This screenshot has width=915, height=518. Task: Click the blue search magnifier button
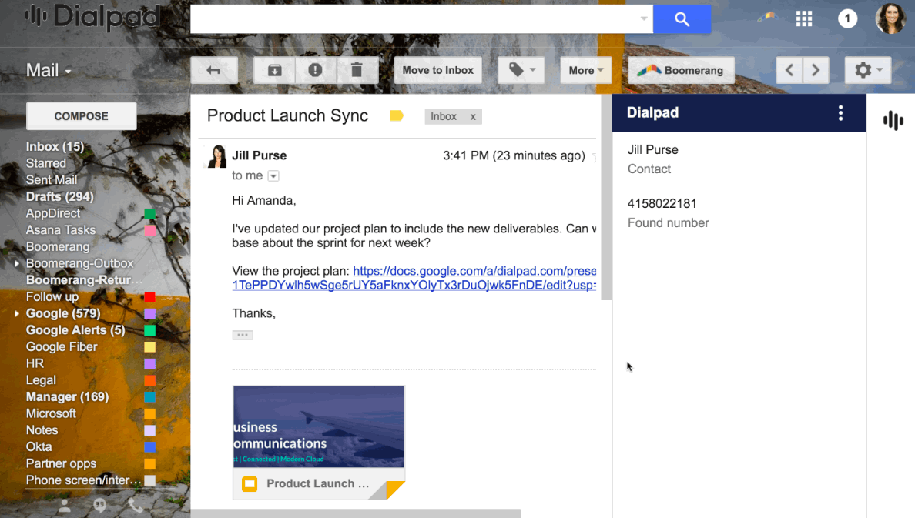click(681, 18)
